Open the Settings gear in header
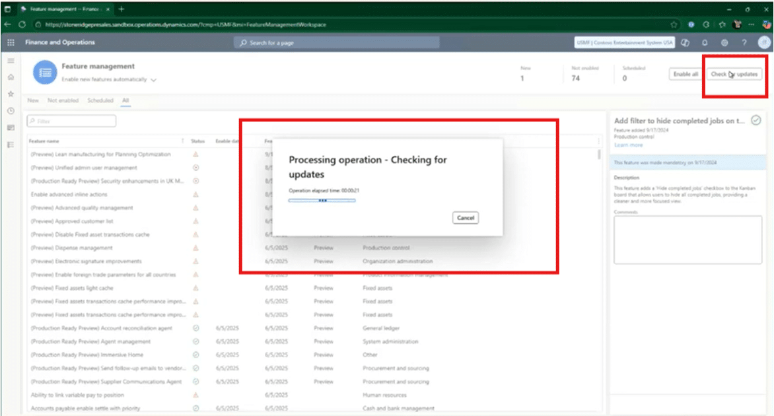The image size is (774, 416). pos(724,42)
